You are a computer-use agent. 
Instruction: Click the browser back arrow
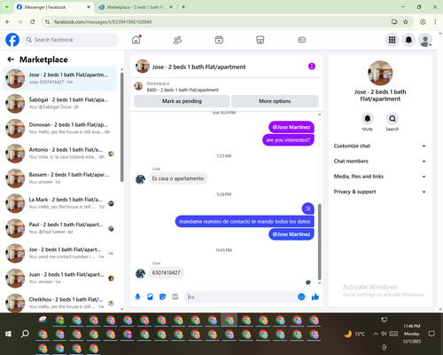[8, 22]
